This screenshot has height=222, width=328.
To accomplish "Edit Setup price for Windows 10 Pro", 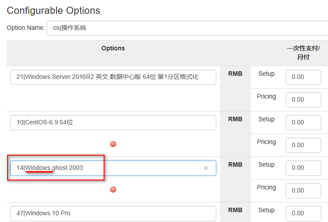I will coord(304,214).
